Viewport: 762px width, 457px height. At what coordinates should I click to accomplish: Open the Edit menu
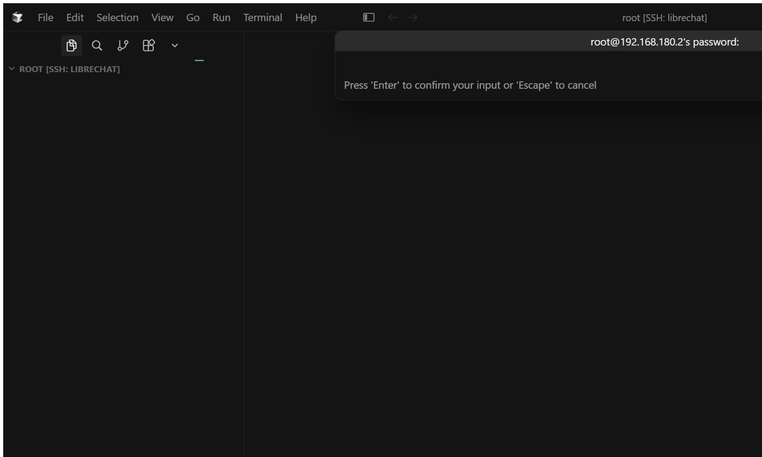[75, 17]
